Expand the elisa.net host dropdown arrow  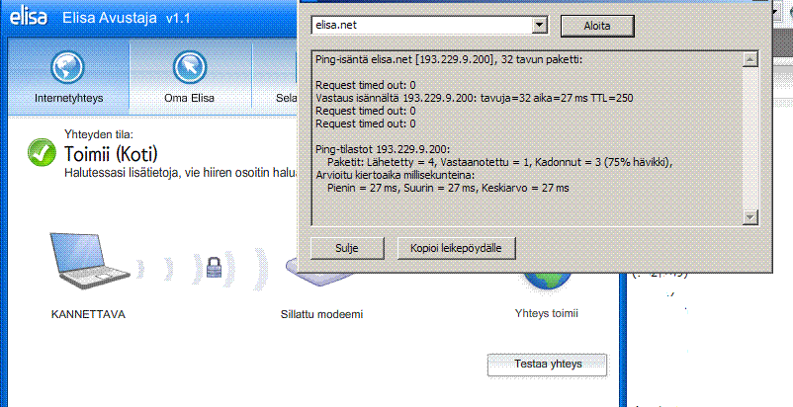click(540, 25)
